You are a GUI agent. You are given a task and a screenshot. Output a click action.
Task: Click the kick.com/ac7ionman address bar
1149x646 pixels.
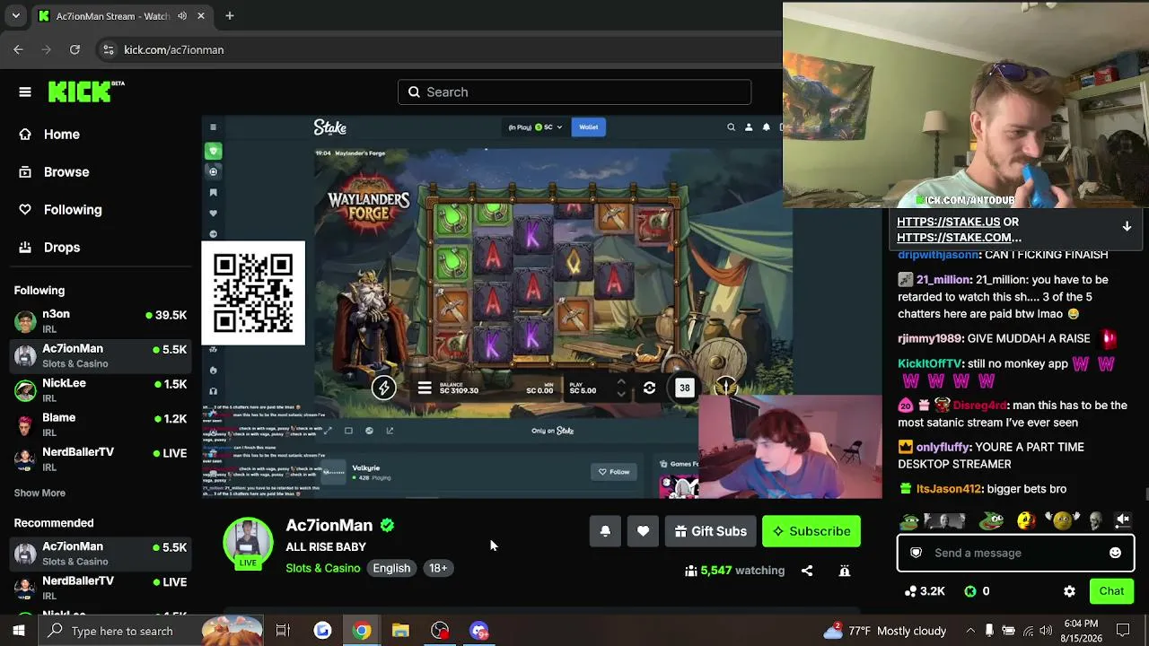174,50
